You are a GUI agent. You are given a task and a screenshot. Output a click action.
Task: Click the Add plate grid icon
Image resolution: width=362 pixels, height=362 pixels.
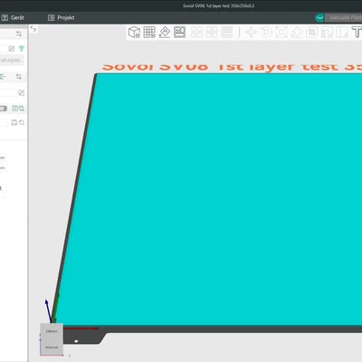point(149,32)
